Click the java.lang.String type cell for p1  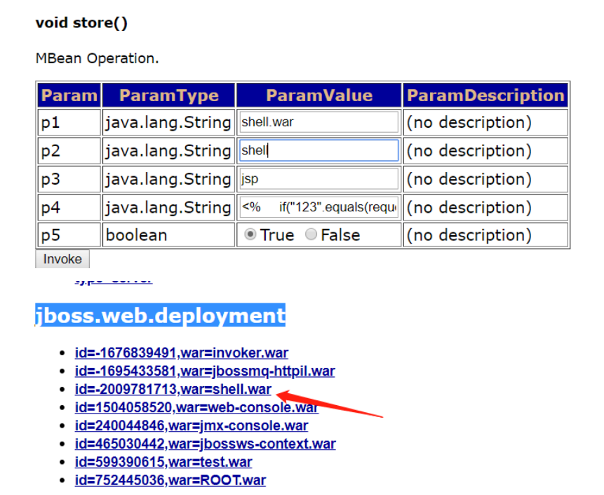tap(169, 122)
